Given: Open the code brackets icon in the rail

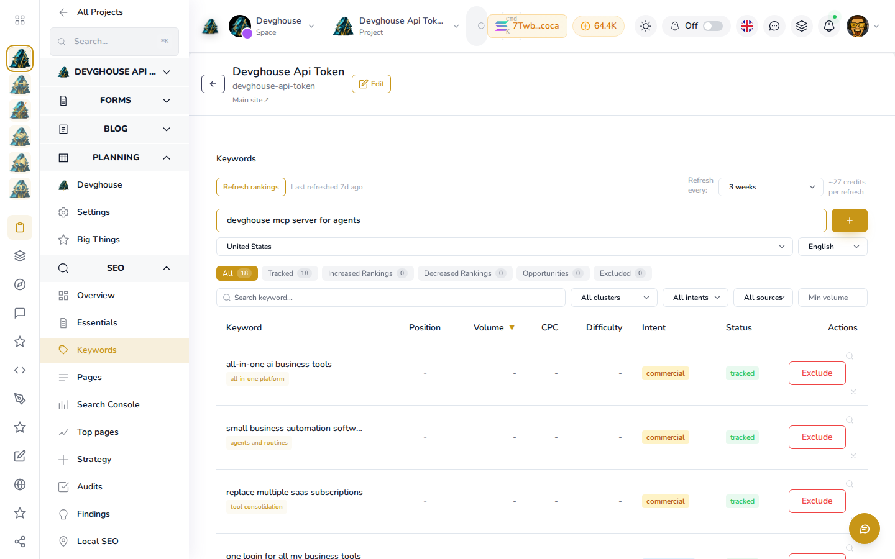Looking at the screenshot, I should pos(20,370).
